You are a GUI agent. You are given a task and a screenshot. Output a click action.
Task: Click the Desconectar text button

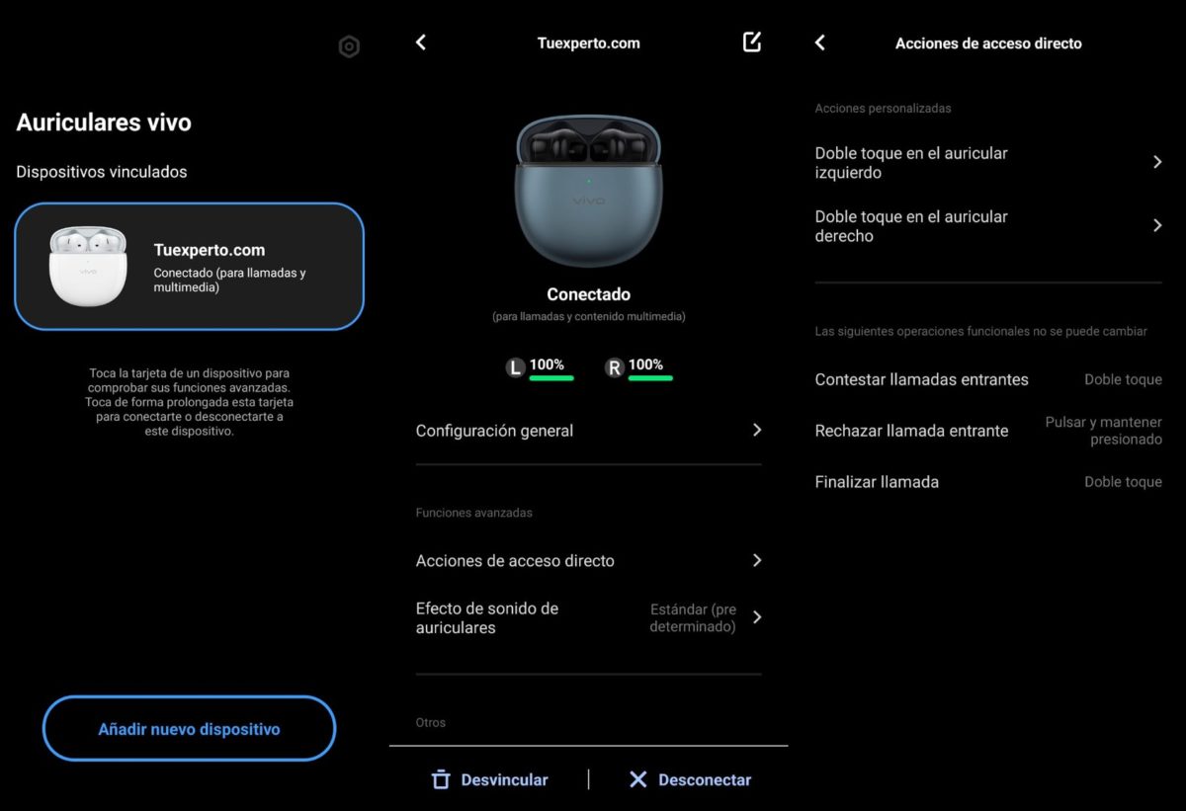tap(704, 779)
